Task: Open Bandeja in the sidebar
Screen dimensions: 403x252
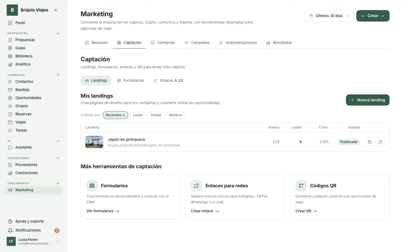Action: (x=34, y=90)
